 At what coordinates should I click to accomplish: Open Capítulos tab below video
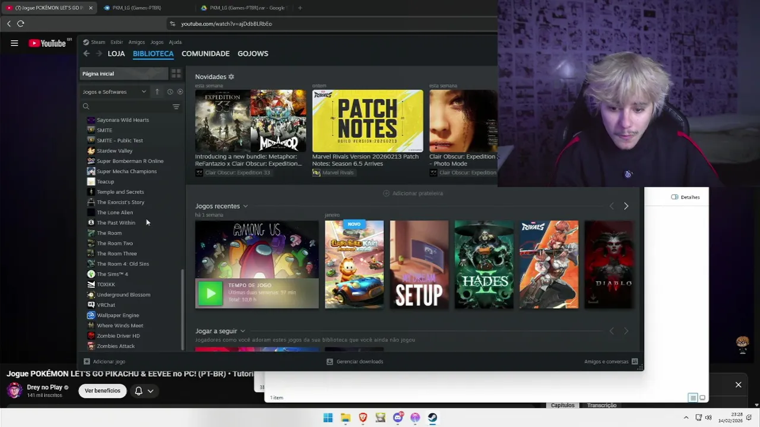(562, 405)
